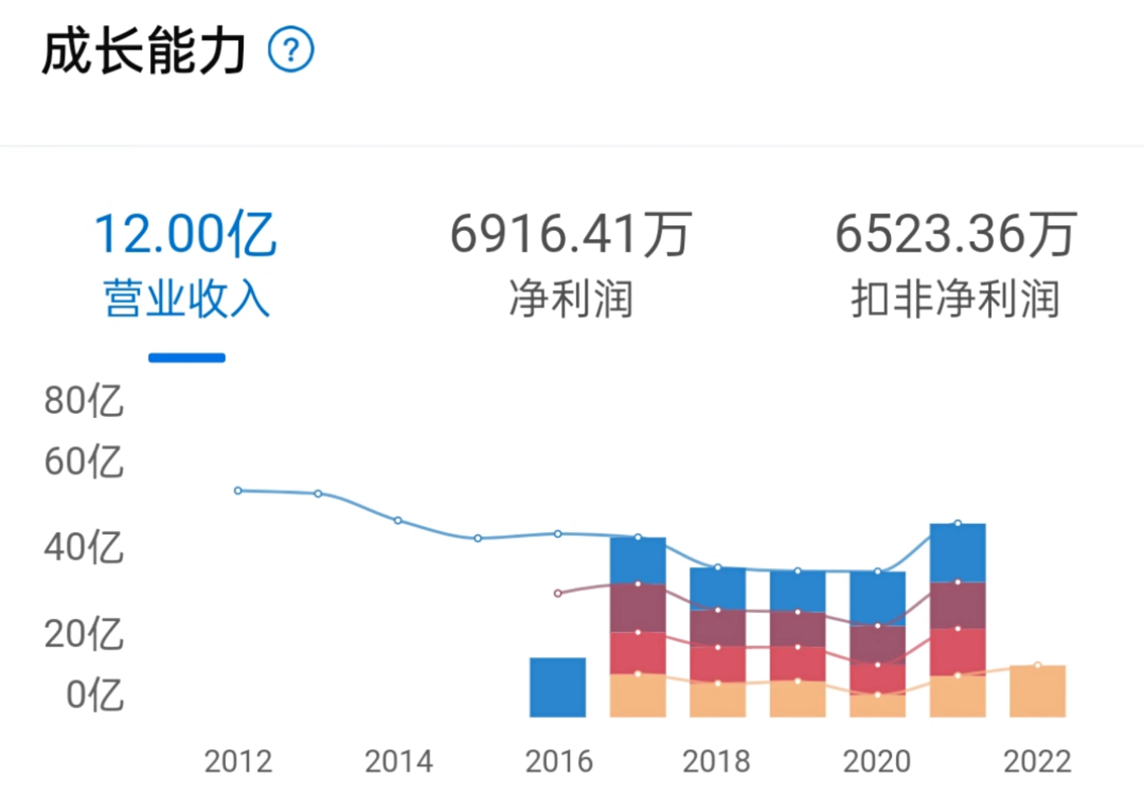Expand the 2015 point on the blue line
Image resolution: width=1144 pixels, height=795 pixels.
point(478,538)
